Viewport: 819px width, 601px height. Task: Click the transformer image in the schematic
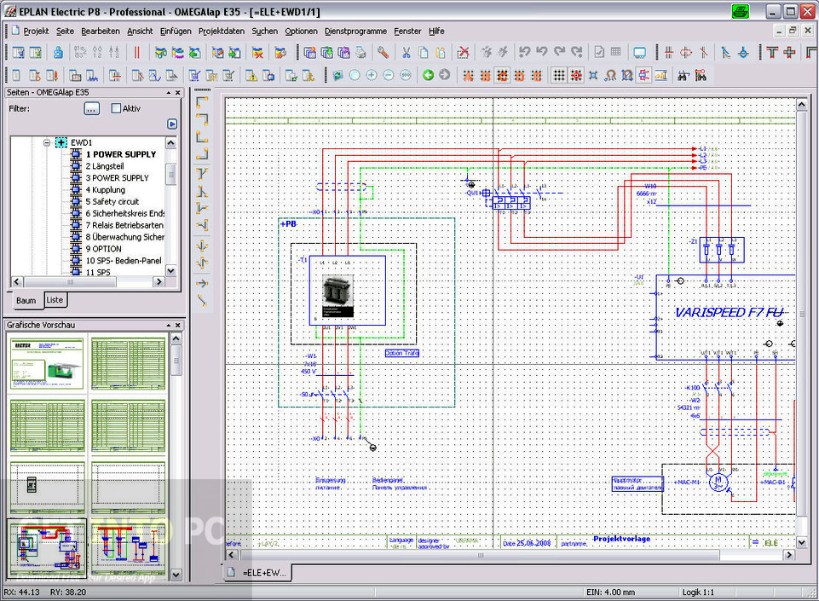click(338, 297)
